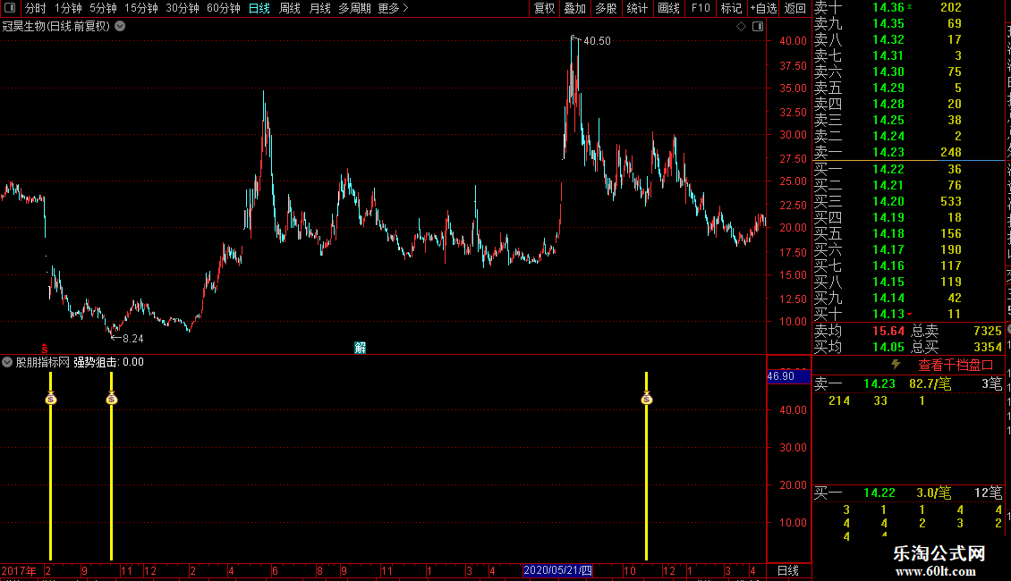The width and height of the screenshot is (1011, 581).
Task: Click 买三 price 14.20
Action: coord(888,202)
